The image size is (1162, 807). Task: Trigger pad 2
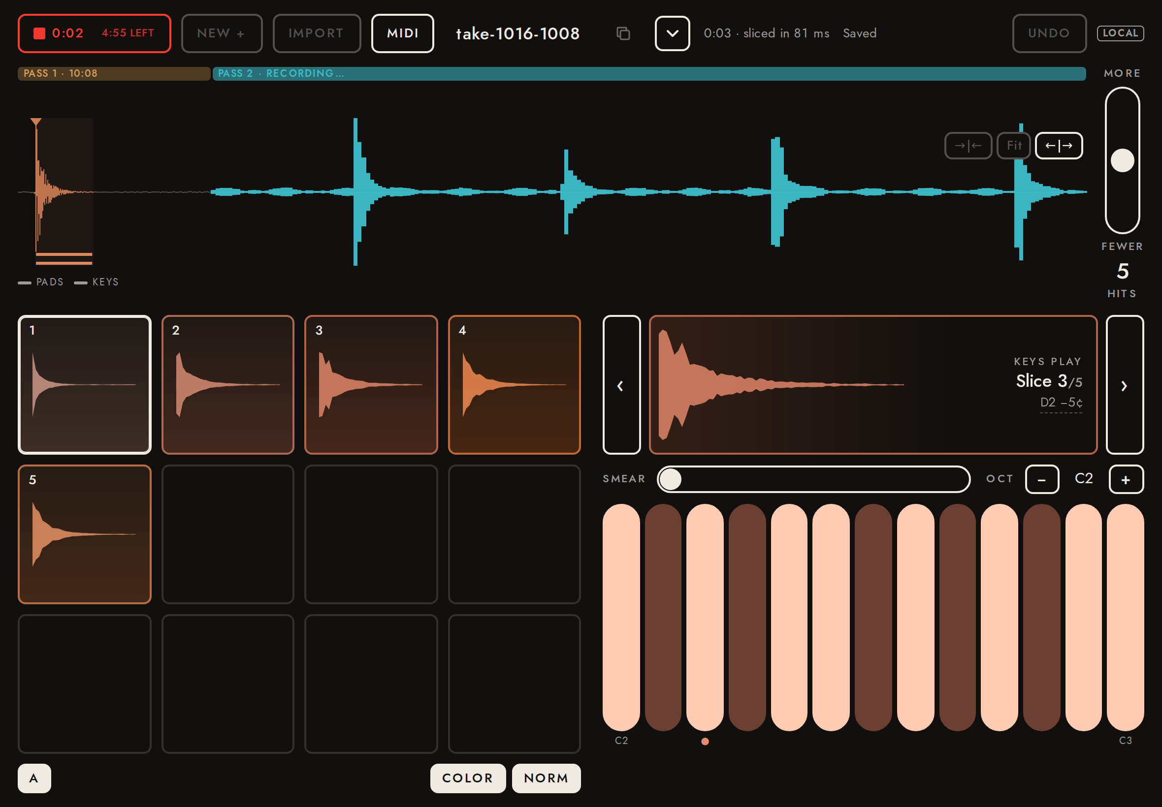point(227,385)
